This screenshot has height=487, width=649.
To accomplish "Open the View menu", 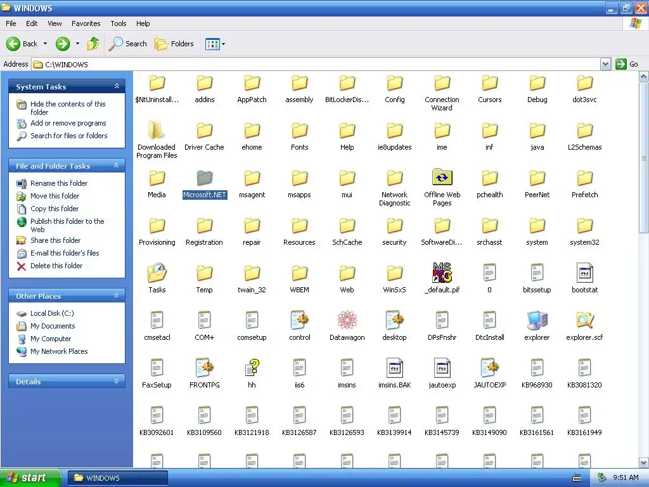I will (x=55, y=23).
